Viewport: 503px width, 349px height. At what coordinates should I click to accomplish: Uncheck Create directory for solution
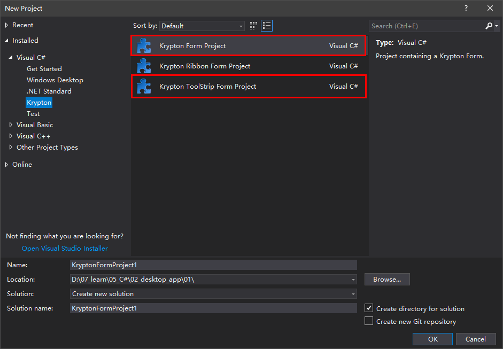[x=369, y=308]
